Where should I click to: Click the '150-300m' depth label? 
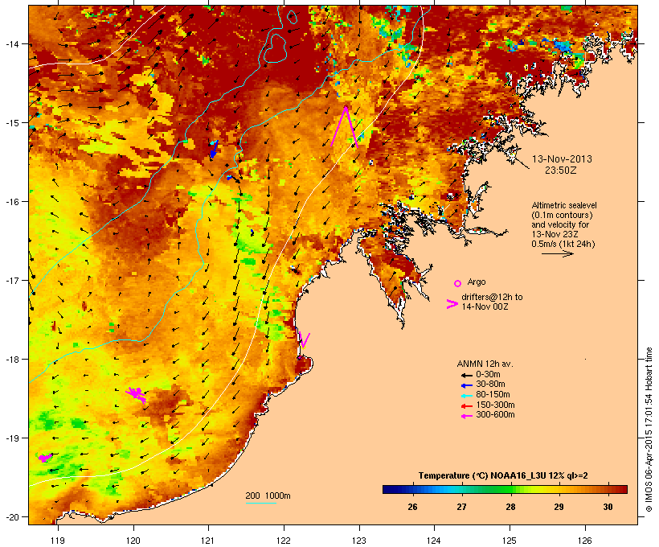click(x=495, y=405)
